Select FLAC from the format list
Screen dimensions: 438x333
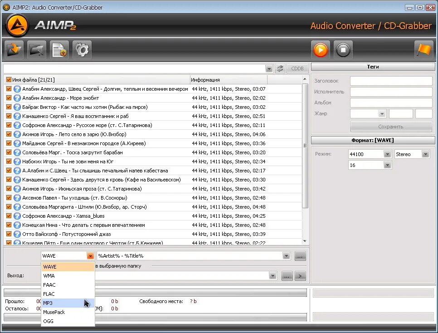pyautogui.click(x=68, y=294)
